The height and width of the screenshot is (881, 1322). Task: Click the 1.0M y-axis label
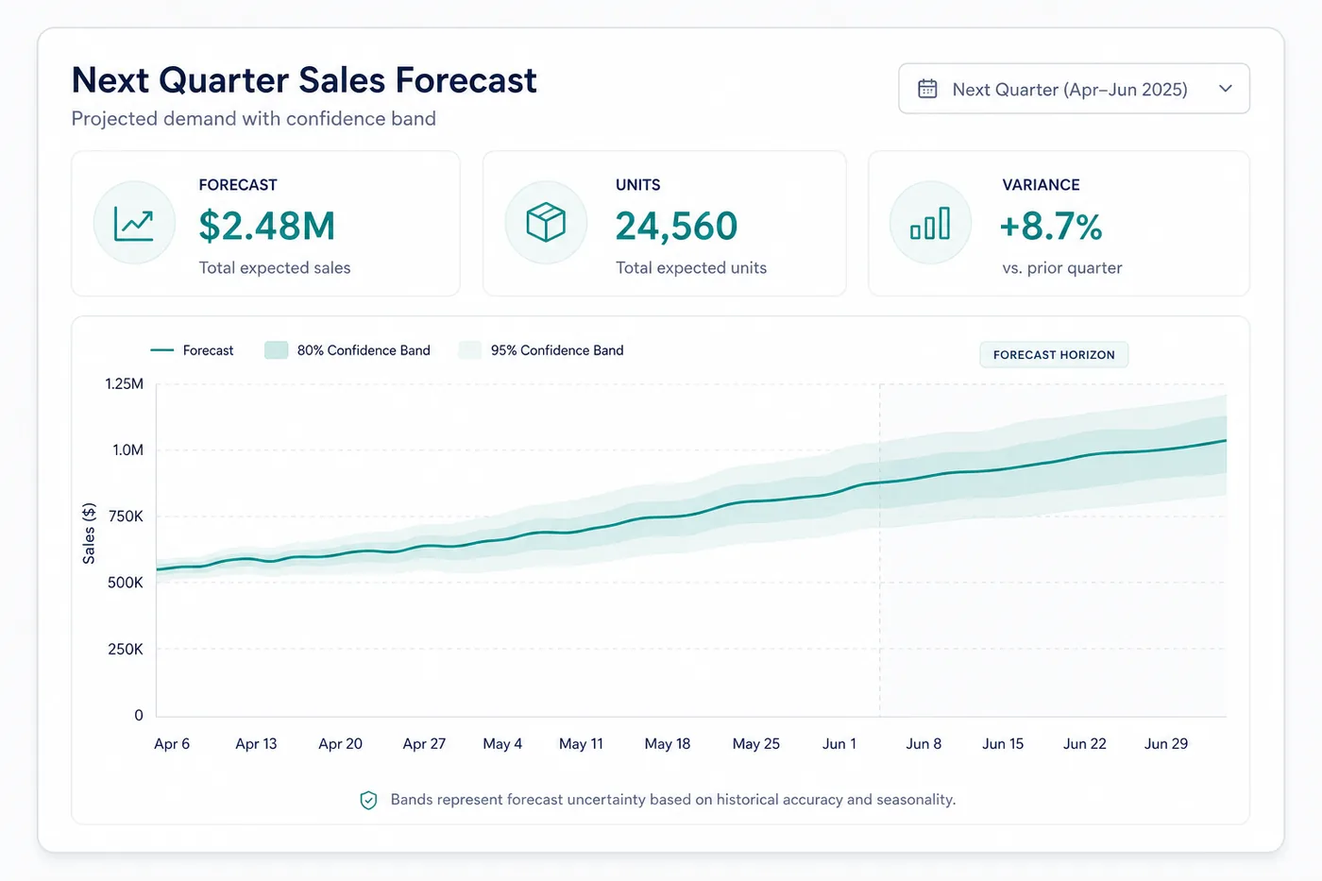point(128,450)
